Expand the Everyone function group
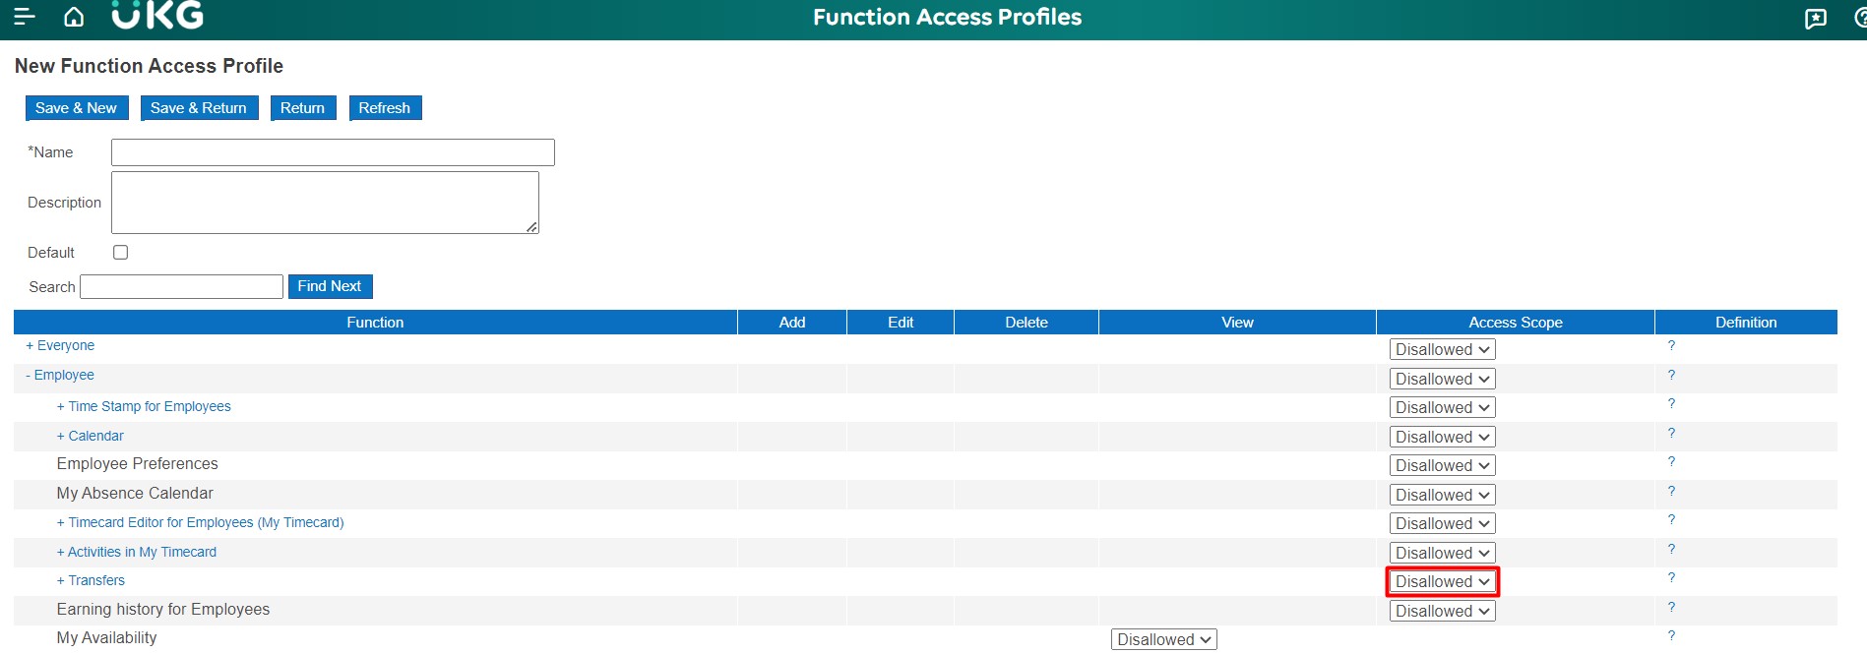1867x654 pixels. 60,346
